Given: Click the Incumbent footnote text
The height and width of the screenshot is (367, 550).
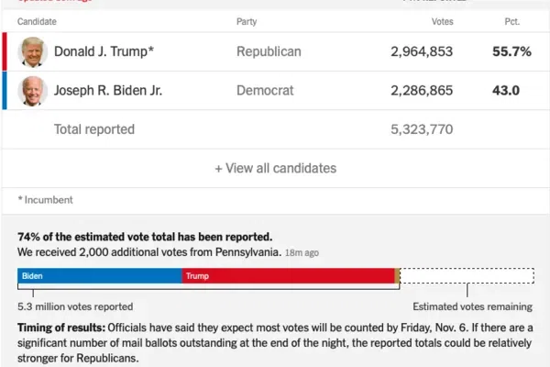Looking at the screenshot, I should (45, 199).
